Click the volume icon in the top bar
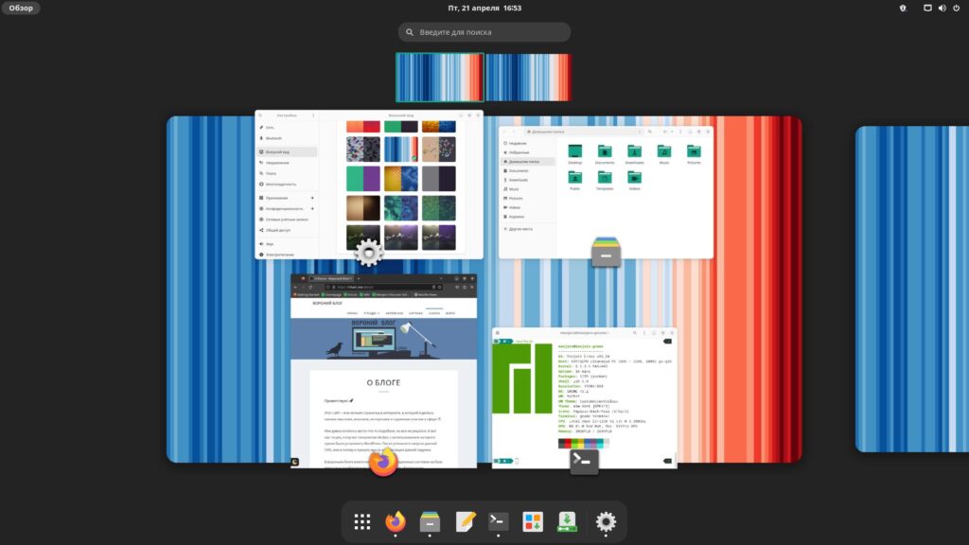The image size is (969, 545). click(943, 9)
